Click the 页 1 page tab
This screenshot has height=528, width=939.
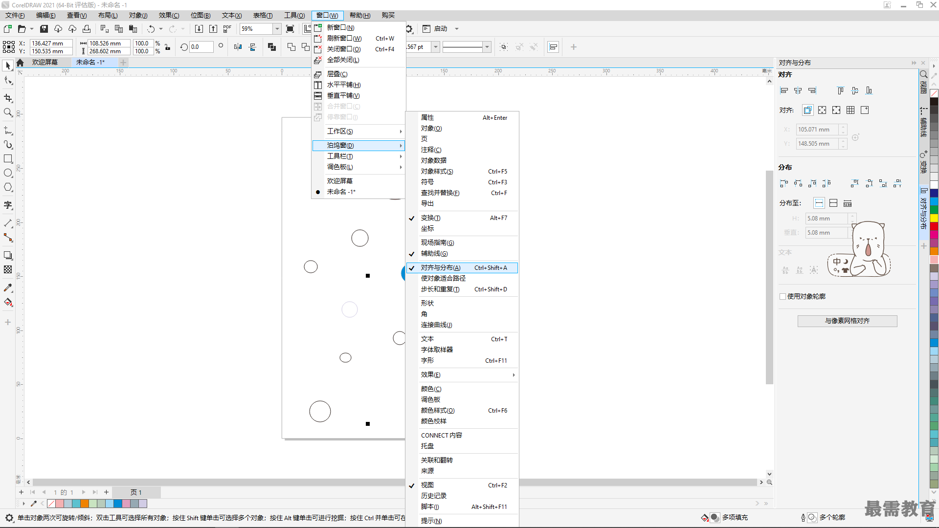pos(136,492)
